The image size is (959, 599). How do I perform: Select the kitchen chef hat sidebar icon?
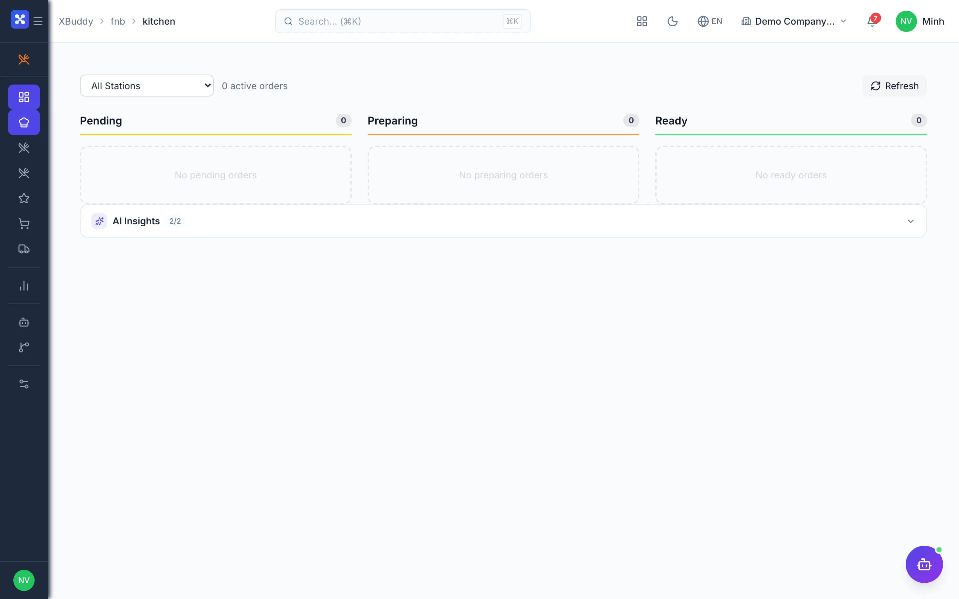point(24,122)
